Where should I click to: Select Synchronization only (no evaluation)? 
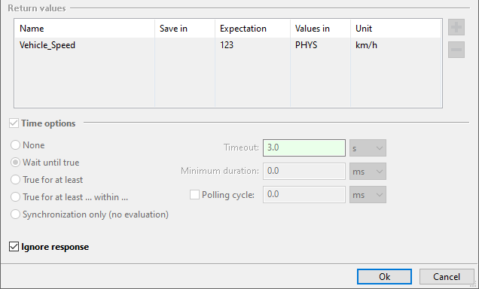[15, 214]
